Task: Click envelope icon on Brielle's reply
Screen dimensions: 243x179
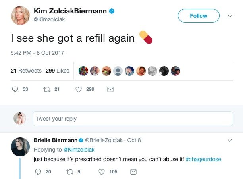Action: point(133,171)
